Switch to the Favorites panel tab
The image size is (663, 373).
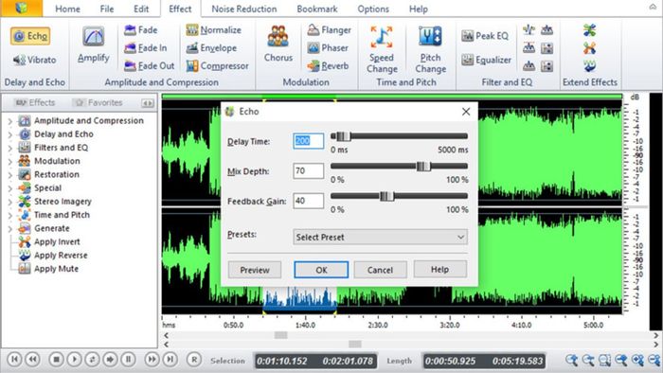coord(99,102)
